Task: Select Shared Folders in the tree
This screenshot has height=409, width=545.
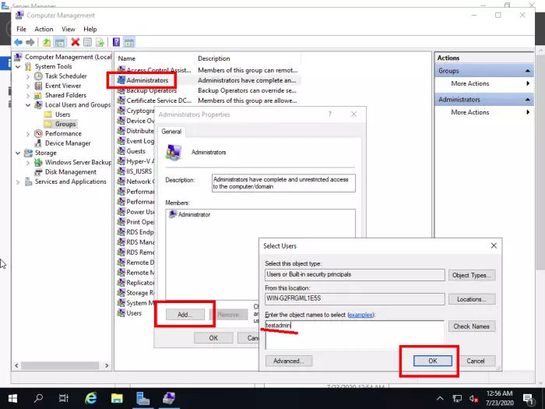Action: [65, 95]
